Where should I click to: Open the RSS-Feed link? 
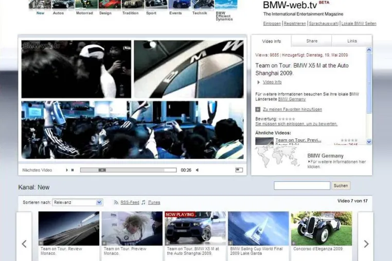pyautogui.click(x=130, y=202)
